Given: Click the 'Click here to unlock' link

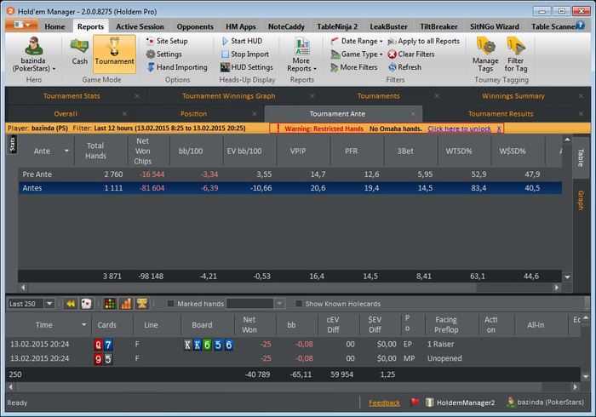Looking at the screenshot, I should (459, 129).
